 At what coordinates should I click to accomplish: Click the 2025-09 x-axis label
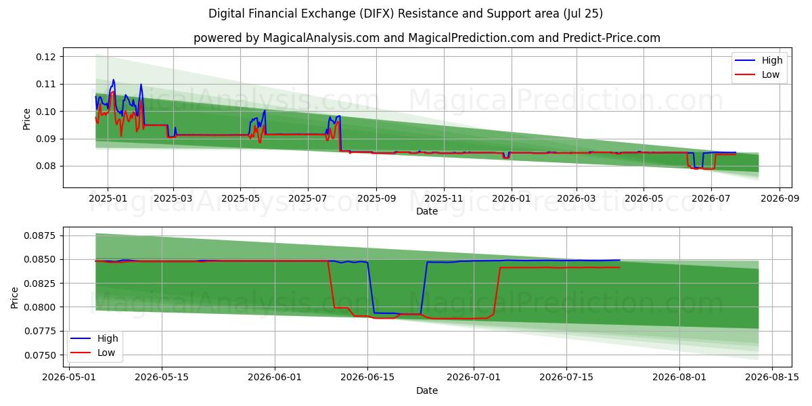[376, 198]
